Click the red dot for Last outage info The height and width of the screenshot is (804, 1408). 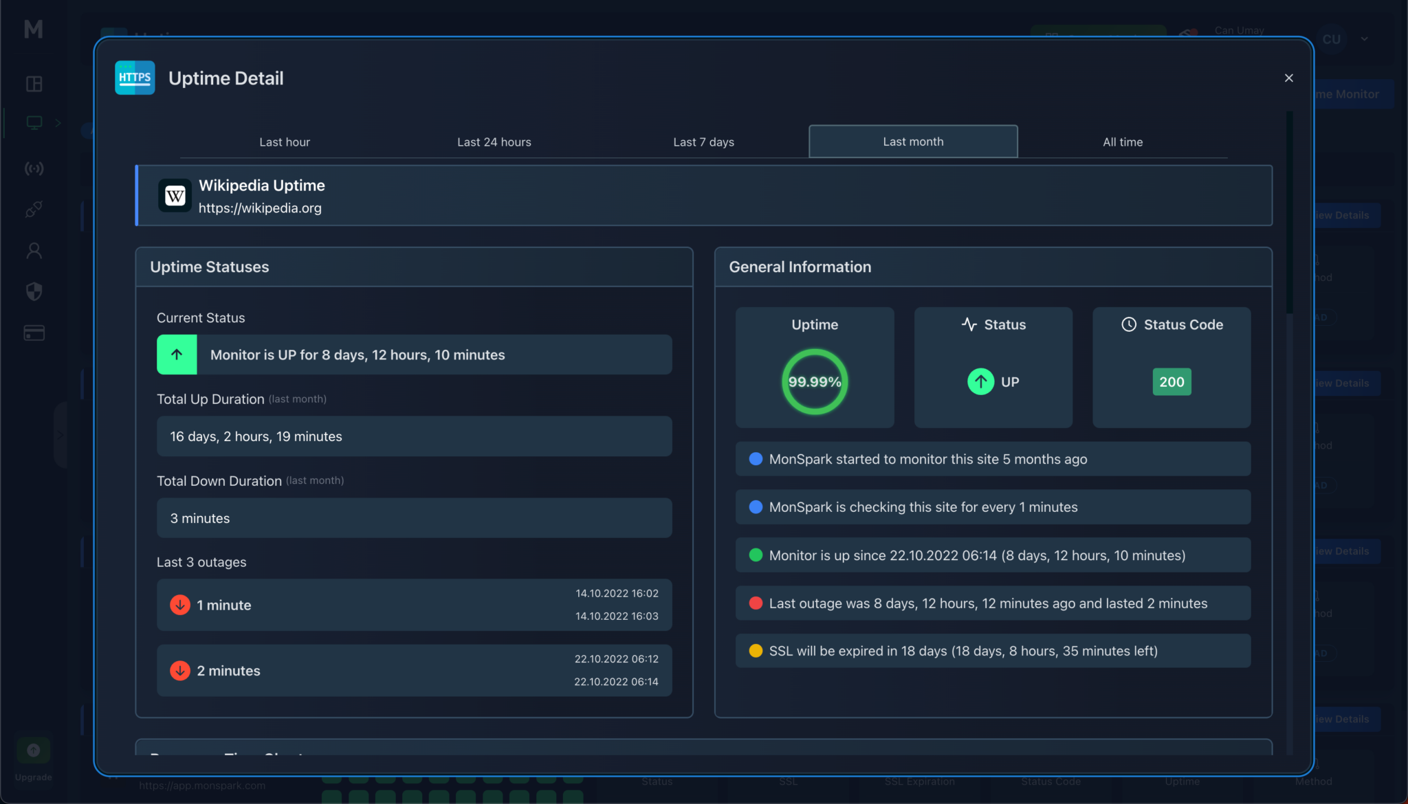[x=756, y=603]
